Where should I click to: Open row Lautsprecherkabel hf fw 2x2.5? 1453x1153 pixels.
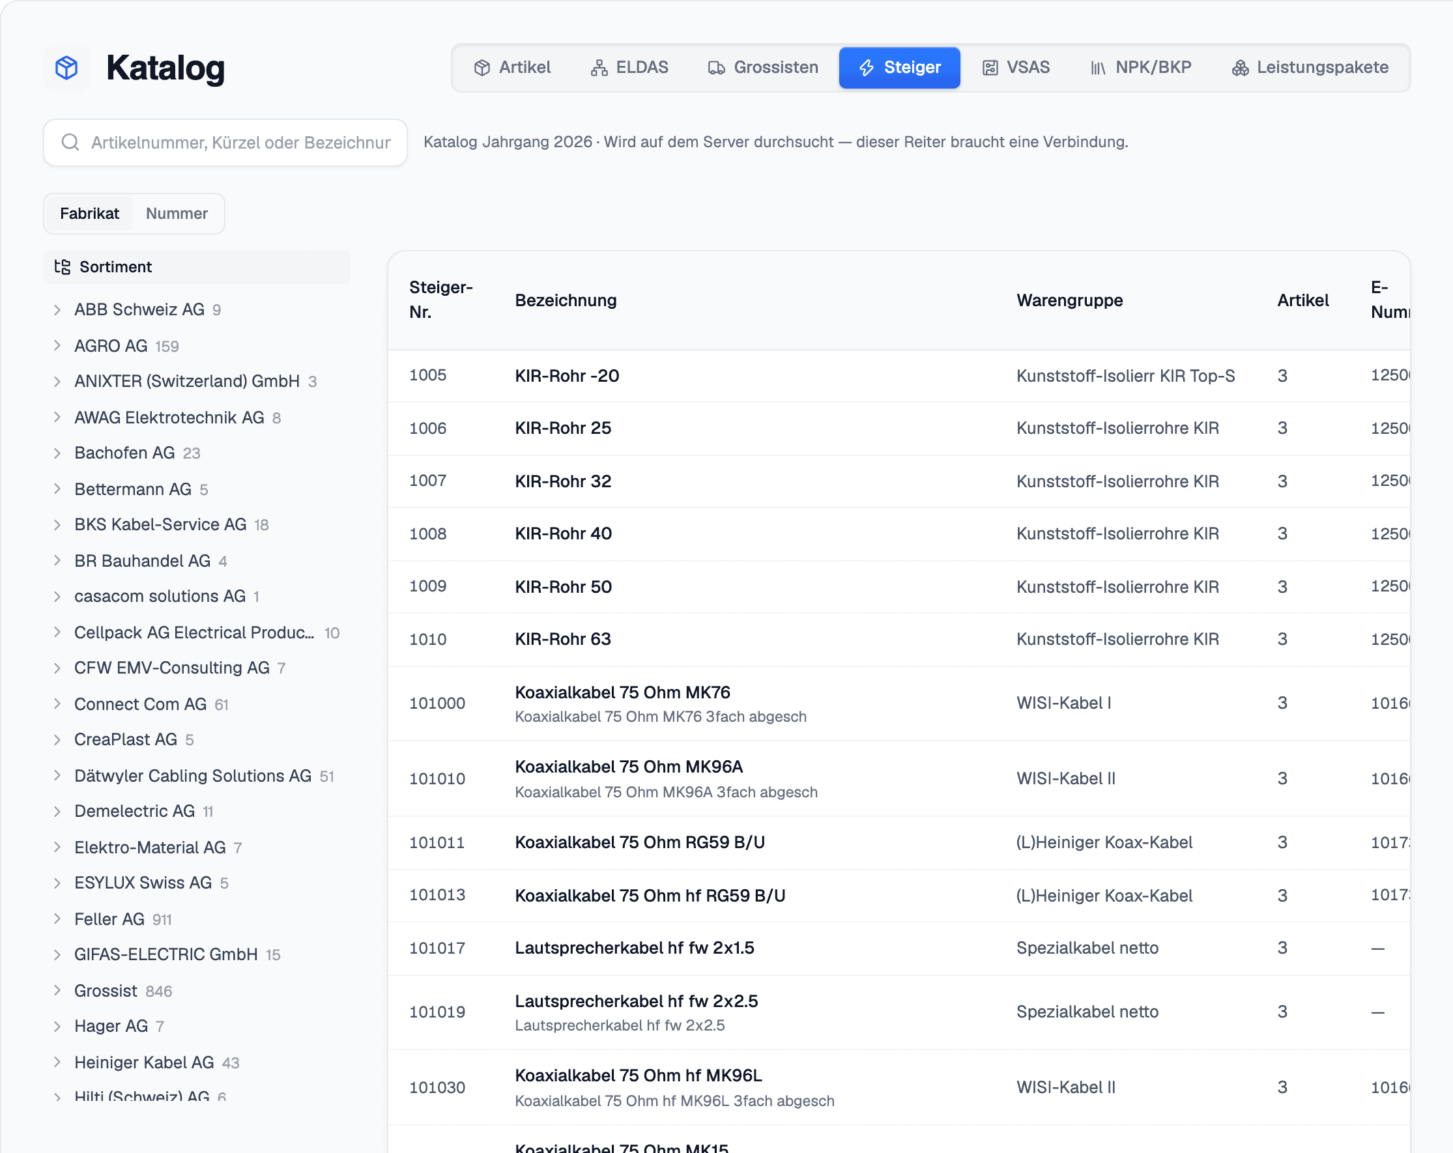tap(899, 1012)
